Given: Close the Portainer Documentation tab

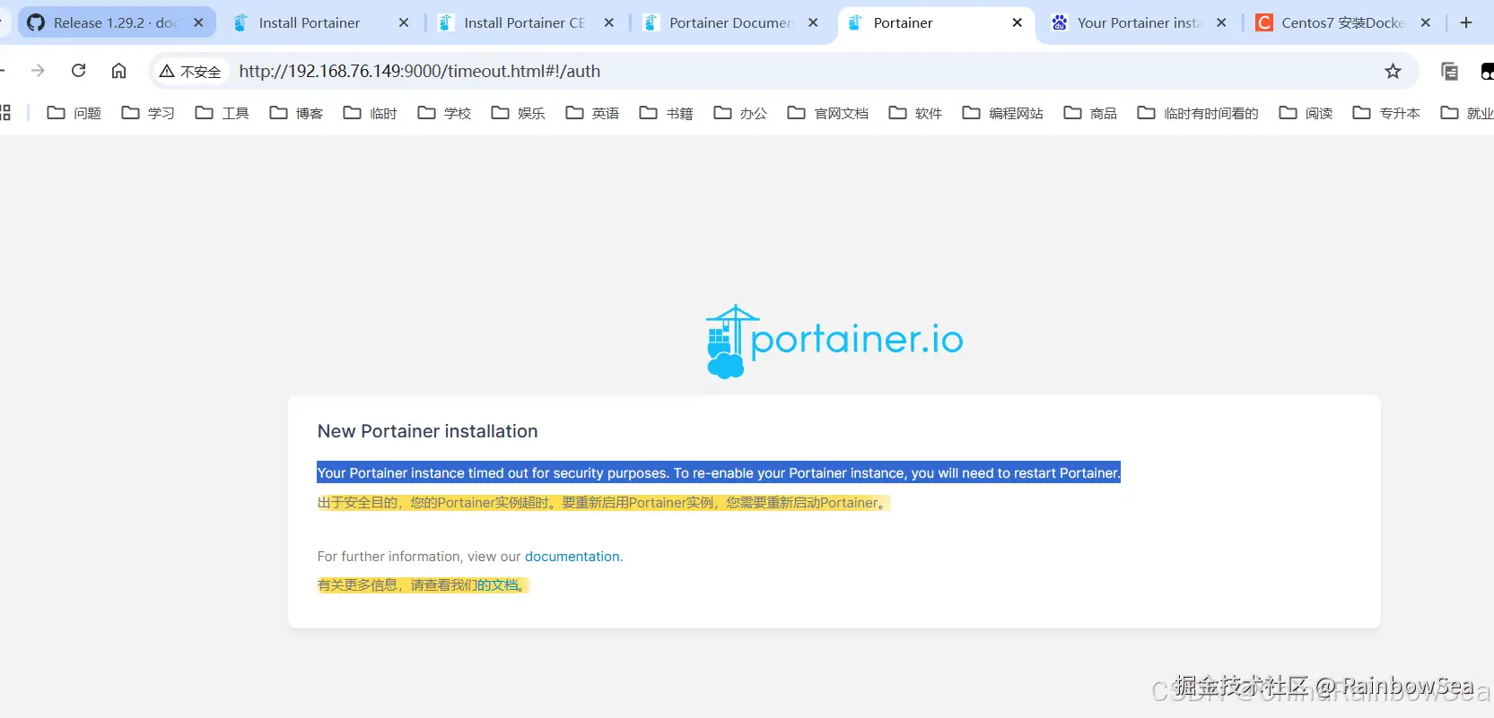Looking at the screenshot, I should [x=813, y=22].
